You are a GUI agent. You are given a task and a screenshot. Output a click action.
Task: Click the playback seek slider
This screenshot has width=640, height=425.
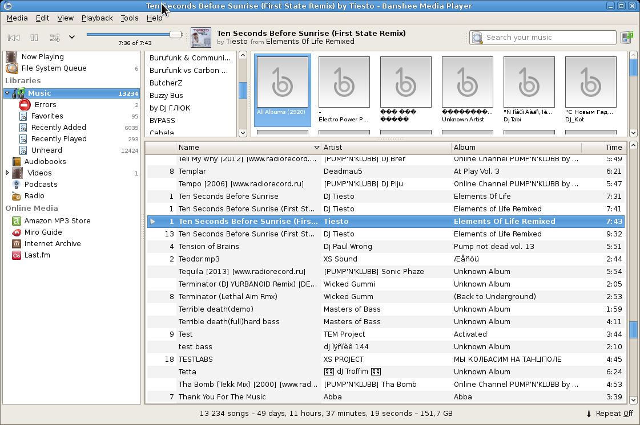[x=134, y=34]
